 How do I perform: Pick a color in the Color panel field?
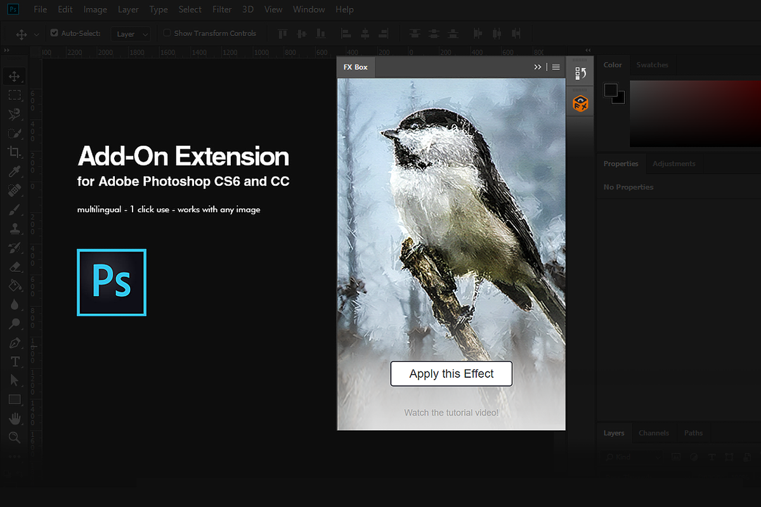[695, 113]
